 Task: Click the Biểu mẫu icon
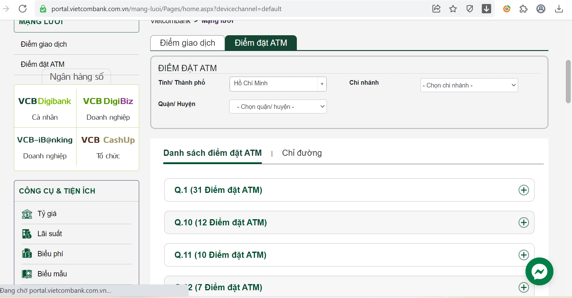click(27, 274)
